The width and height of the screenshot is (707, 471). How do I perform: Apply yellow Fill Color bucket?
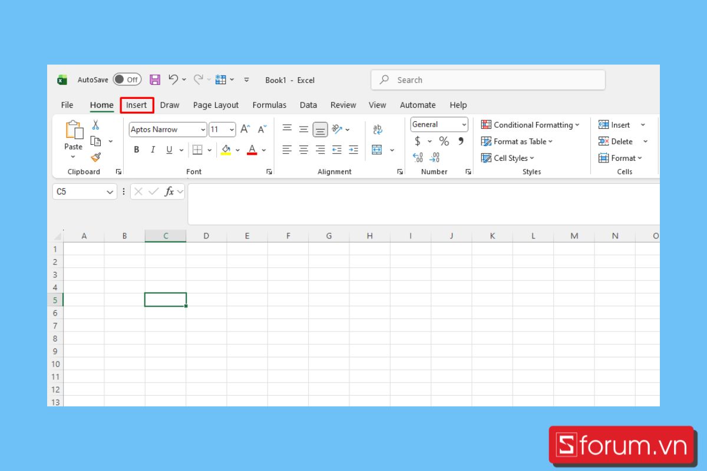coord(226,150)
